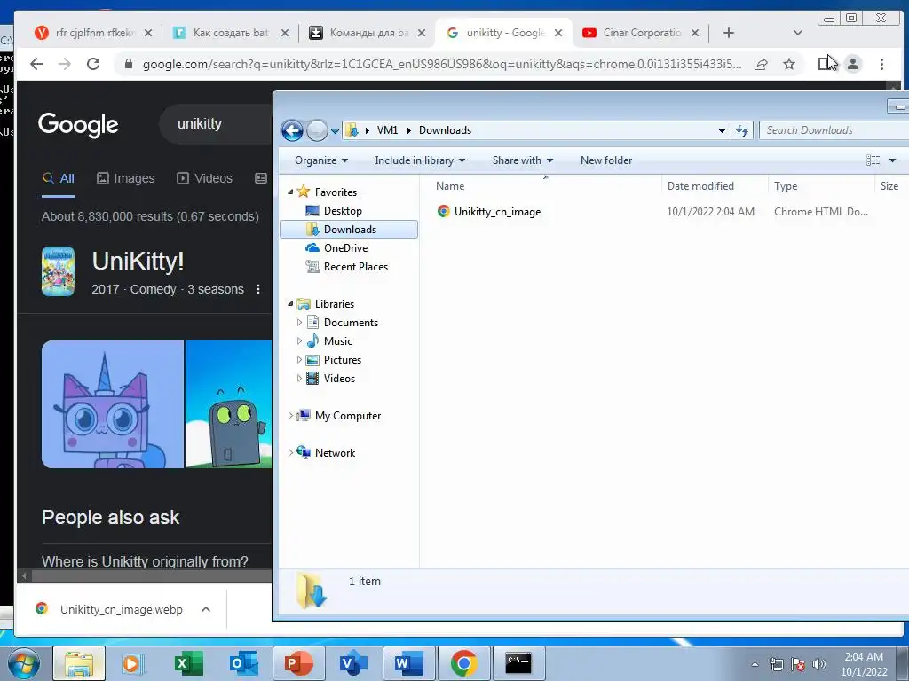
Task: Open the Organize menu
Action: 321,160
